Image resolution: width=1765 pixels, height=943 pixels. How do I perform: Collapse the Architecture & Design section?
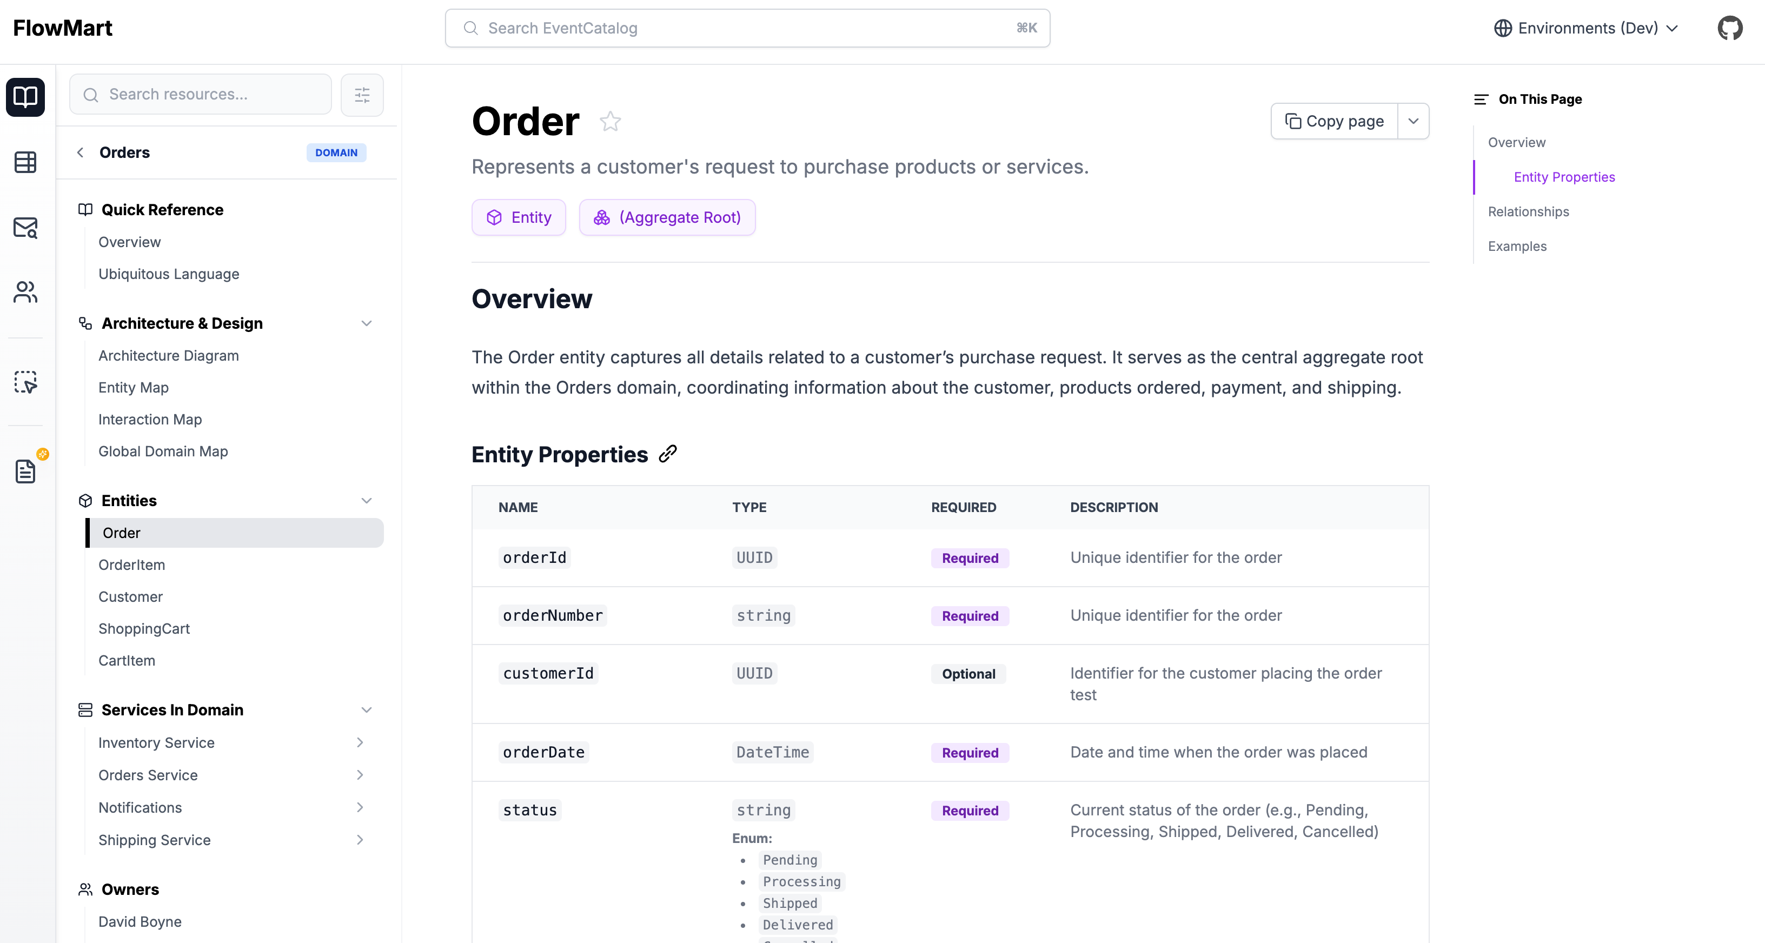click(x=367, y=323)
